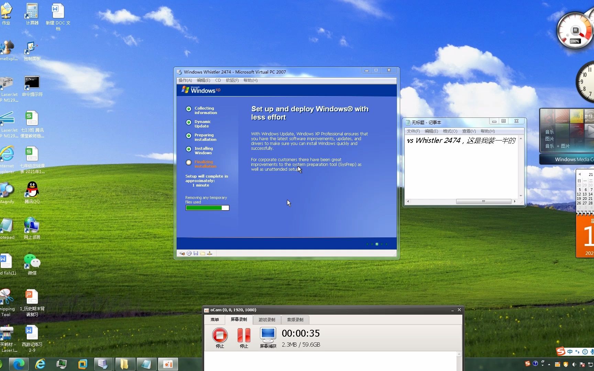Click the Preparing installation step bullet

pos(189,136)
